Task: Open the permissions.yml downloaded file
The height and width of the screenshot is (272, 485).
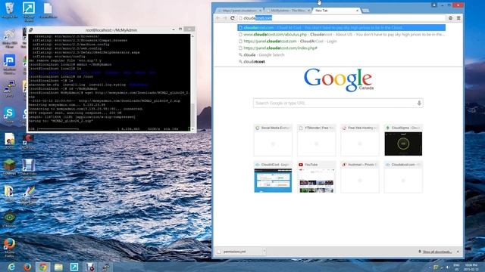Action: (239, 252)
